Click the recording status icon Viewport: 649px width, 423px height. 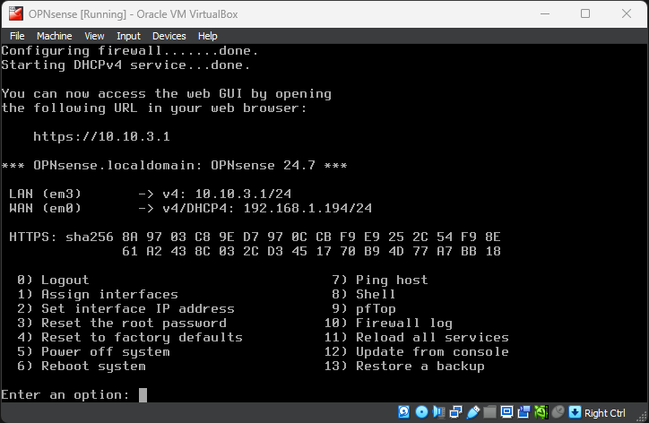(x=524, y=412)
